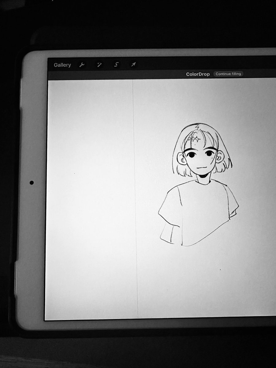The image size is (276, 368).
Task: Open the Gallery in Procreate
Action: click(x=62, y=65)
